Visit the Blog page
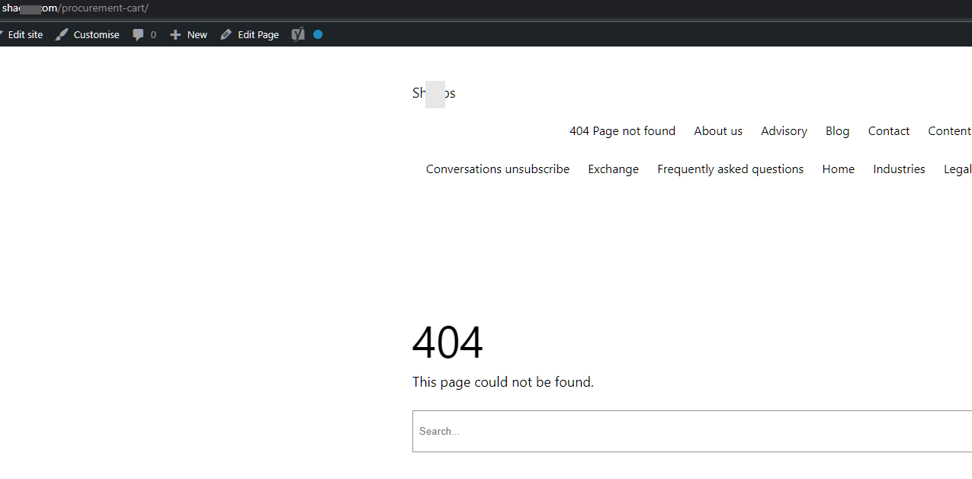Image resolution: width=972 pixels, height=479 pixels. (837, 130)
